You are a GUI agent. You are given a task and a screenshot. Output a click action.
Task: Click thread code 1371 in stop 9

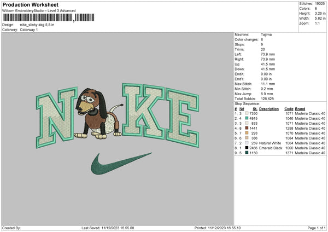(289, 153)
